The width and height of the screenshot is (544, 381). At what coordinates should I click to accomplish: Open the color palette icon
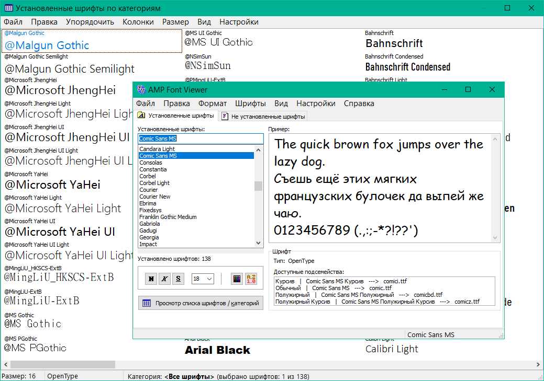[237, 279]
